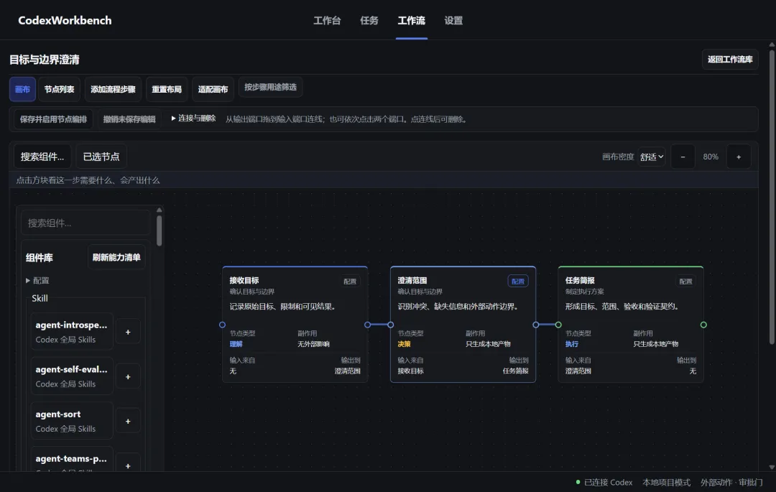The height and width of the screenshot is (492, 776).
Task: Focus 搜索组件 input in component panel
Action: coord(85,223)
